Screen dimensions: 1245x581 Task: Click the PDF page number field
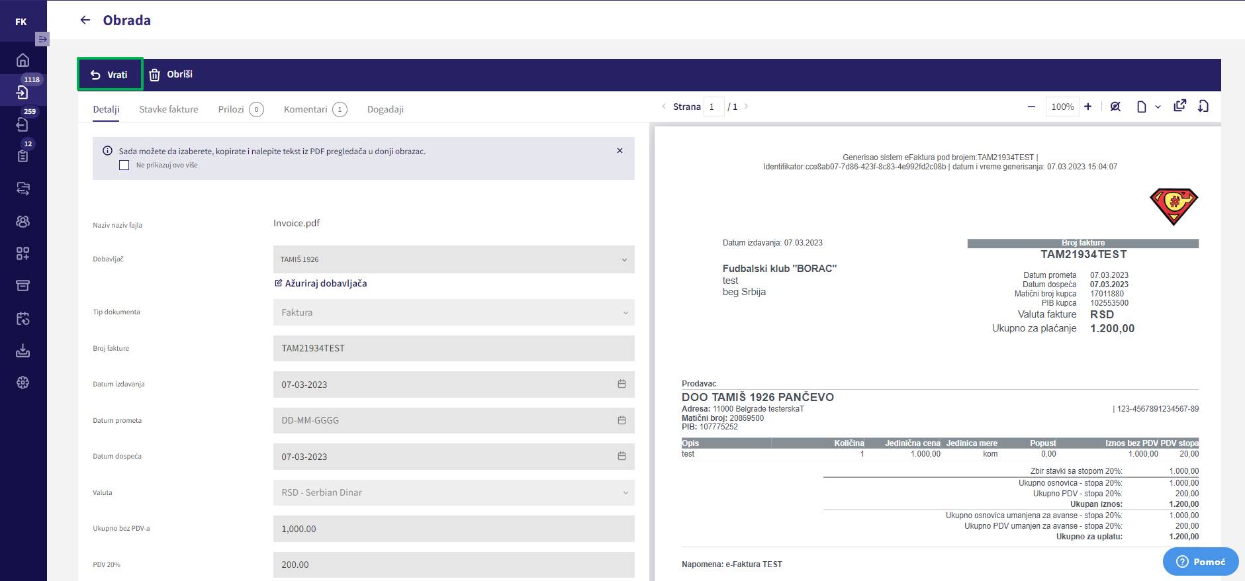tap(714, 107)
